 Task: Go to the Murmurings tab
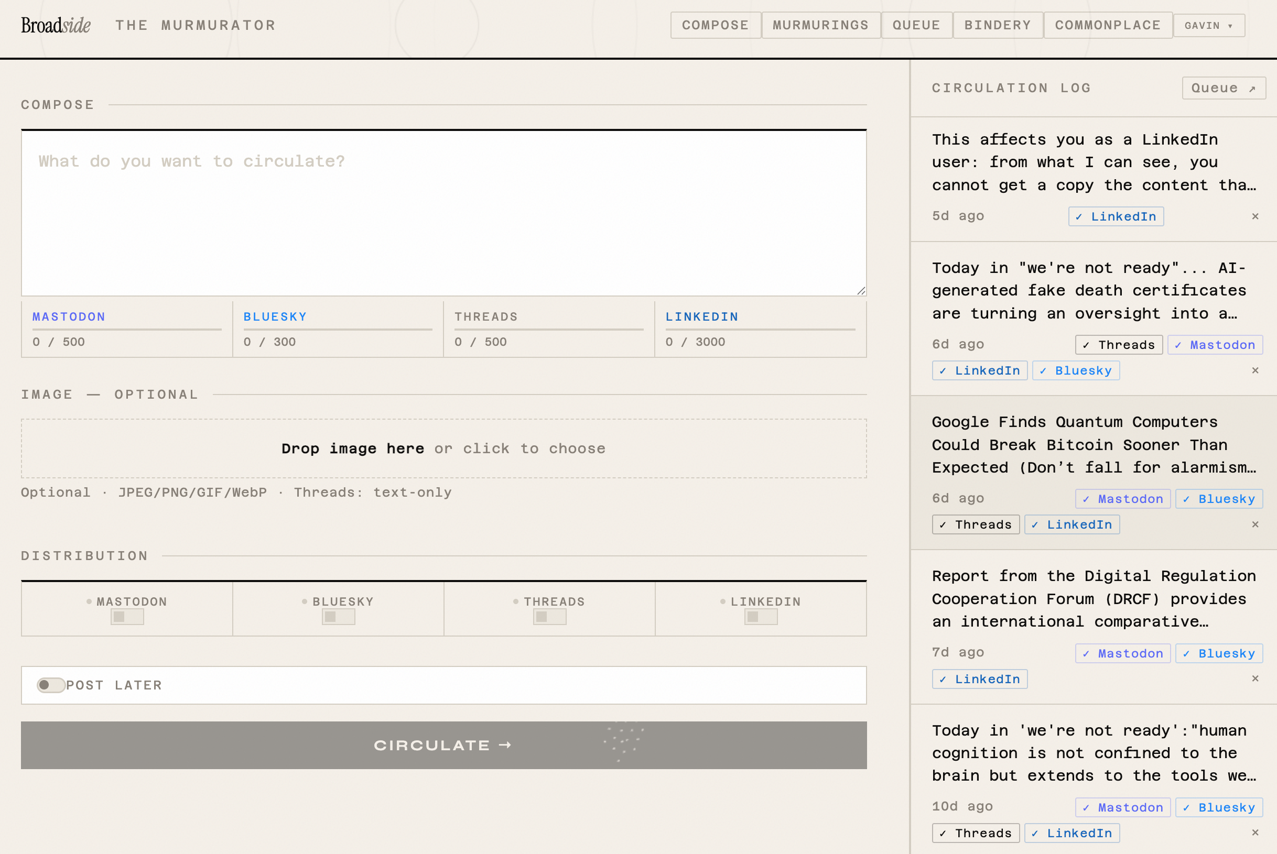coord(820,26)
